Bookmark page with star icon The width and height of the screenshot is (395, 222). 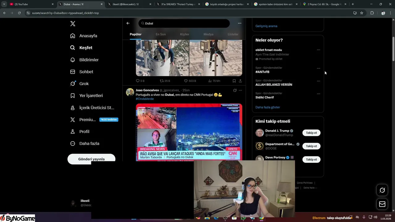pyautogui.click(x=362, y=13)
